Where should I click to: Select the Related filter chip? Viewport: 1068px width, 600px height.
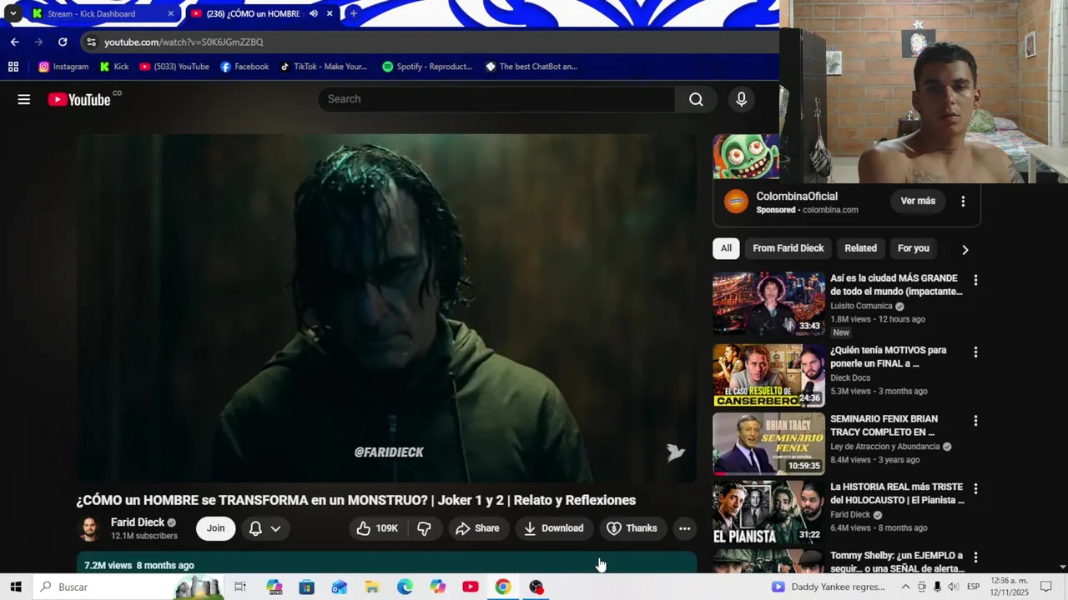[860, 248]
